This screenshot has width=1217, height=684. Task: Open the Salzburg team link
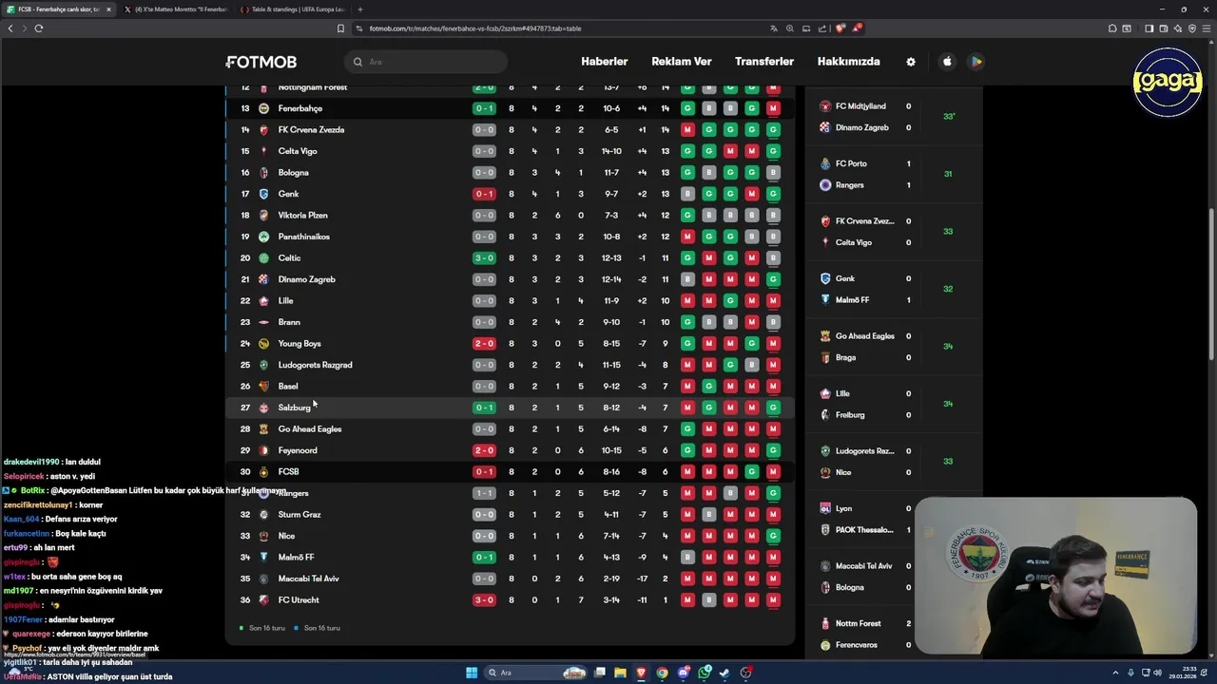295,408
